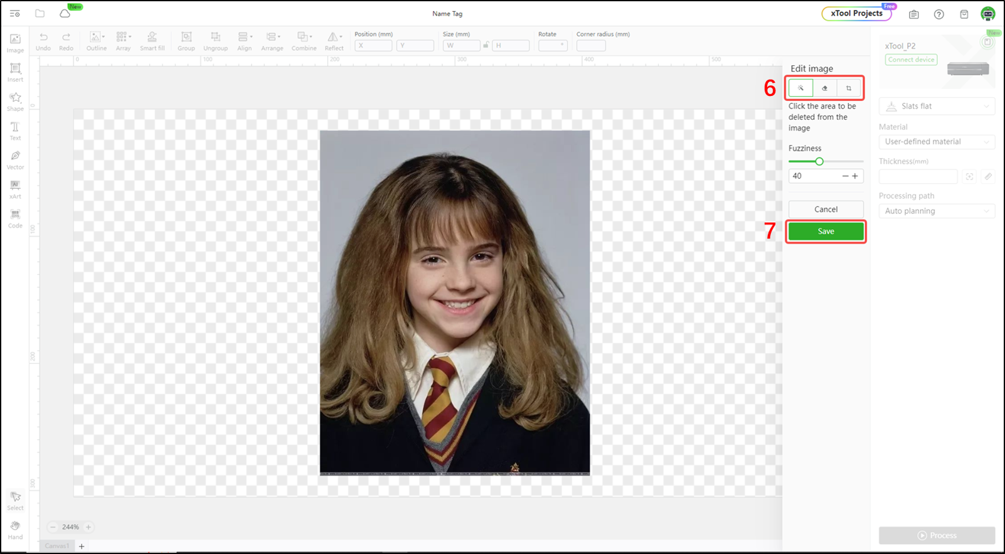This screenshot has width=1005, height=554.
Task: Click the Connect device button
Action: [911, 60]
